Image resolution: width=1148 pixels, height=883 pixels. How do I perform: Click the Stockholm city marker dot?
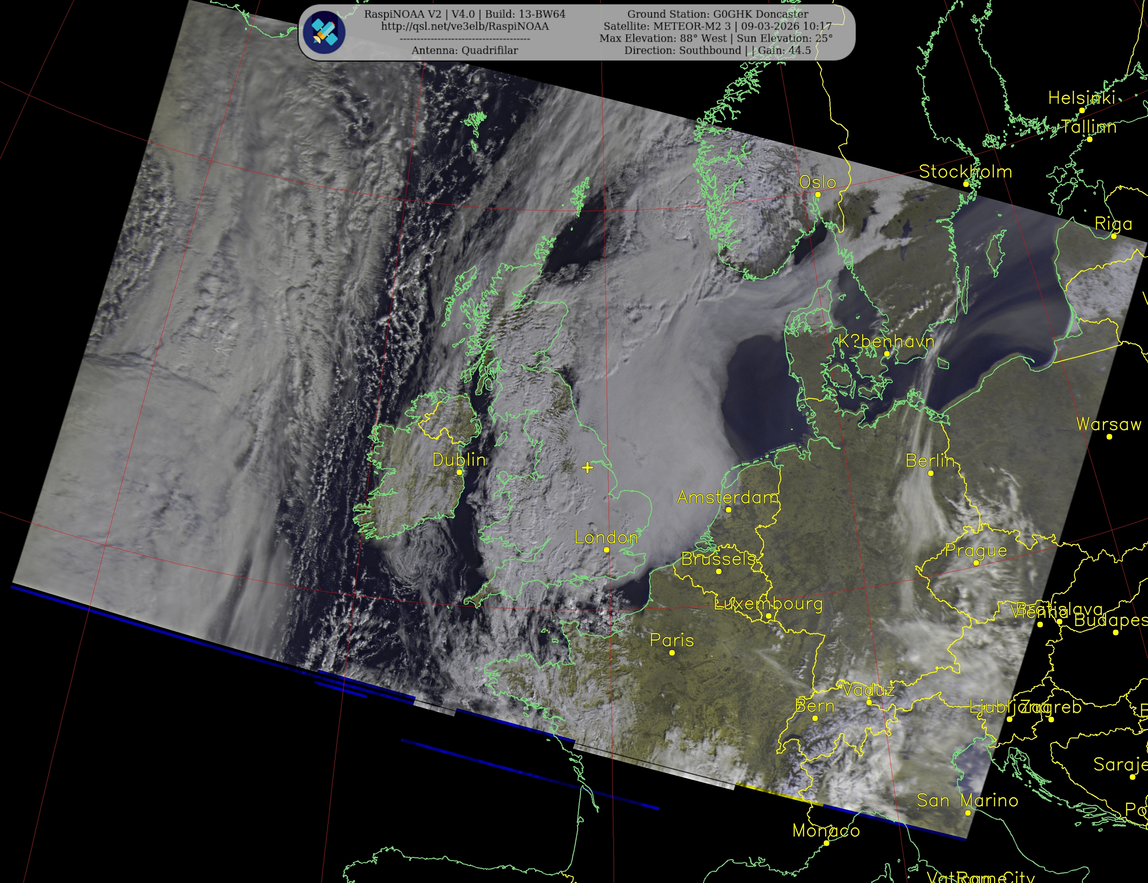pyautogui.click(x=966, y=184)
